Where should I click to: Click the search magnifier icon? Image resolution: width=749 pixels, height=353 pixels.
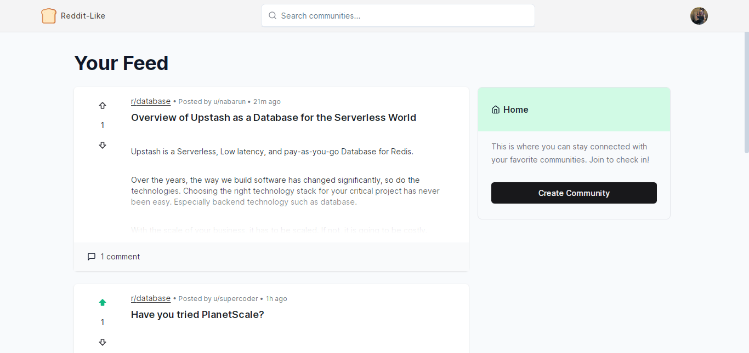coord(273,15)
